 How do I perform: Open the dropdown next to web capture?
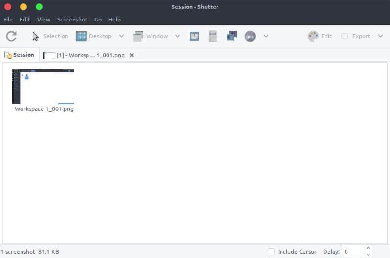[x=266, y=36]
